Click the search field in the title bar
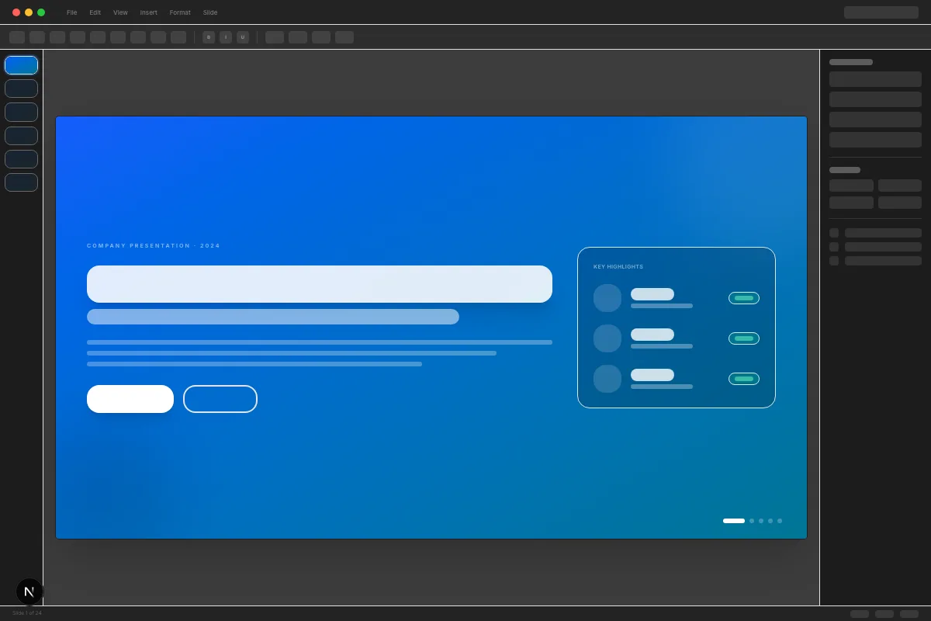This screenshot has width=931, height=621. tap(881, 12)
